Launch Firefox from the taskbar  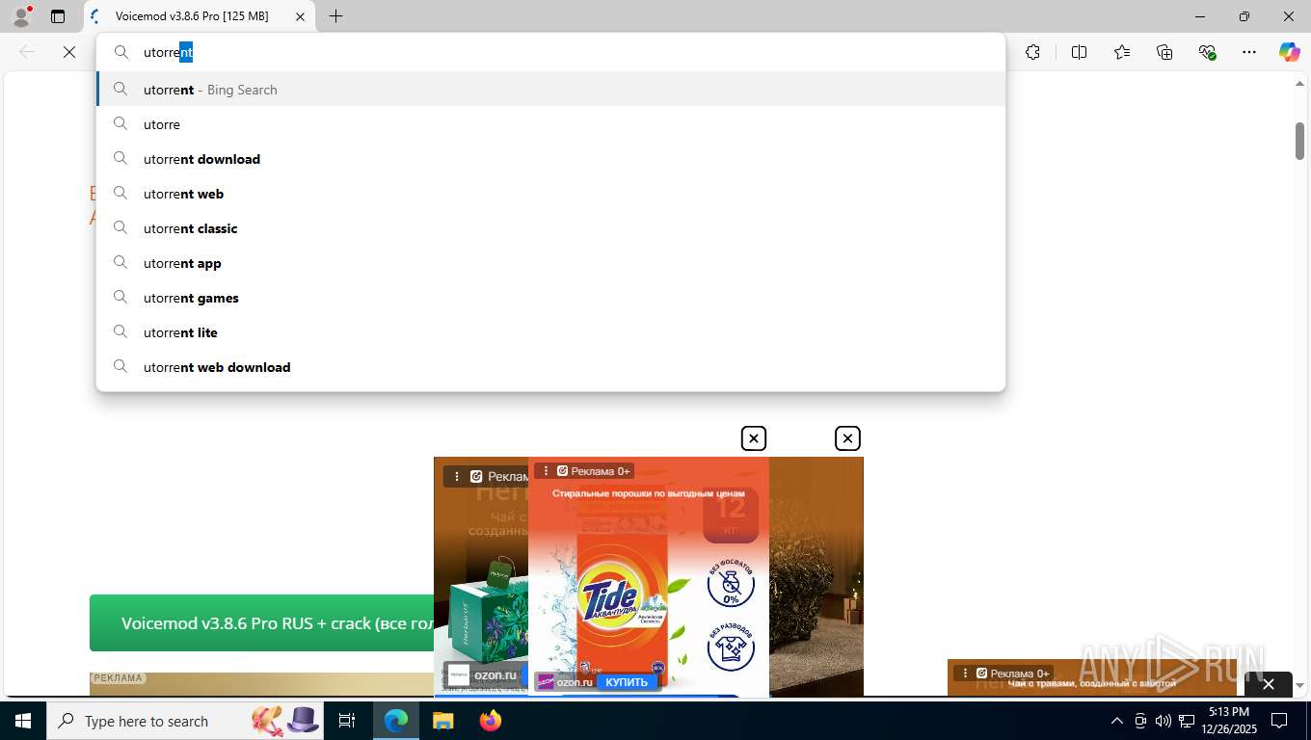coord(491,721)
